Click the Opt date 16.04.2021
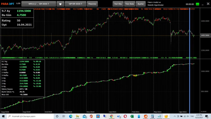Viewport: 211px width, 119px height. coord(24,25)
